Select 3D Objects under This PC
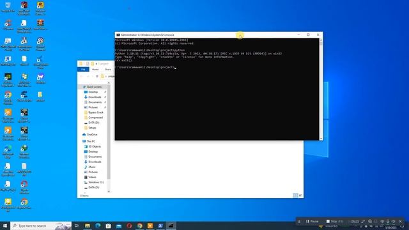This screenshot has height=230, width=409. (95, 146)
